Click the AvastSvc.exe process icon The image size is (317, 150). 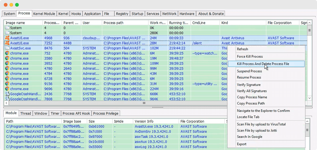coord(7,48)
